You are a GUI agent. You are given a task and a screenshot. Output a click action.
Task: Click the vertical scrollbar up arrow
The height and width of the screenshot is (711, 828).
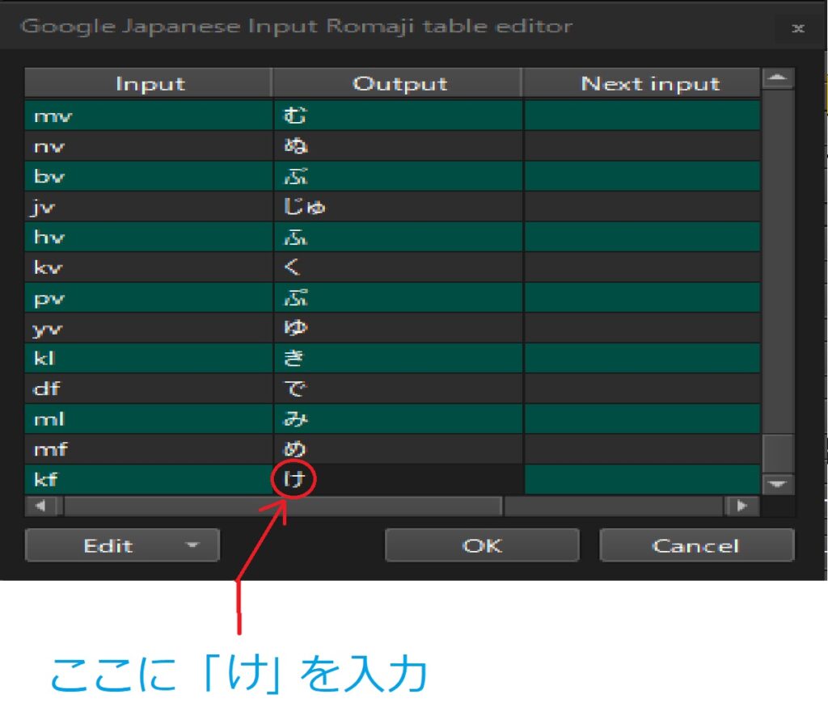[778, 78]
